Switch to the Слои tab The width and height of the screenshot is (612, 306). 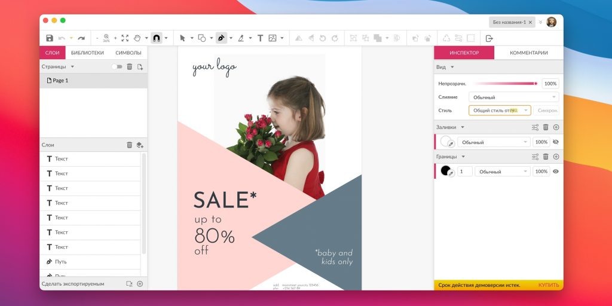click(x=53, y=53)
